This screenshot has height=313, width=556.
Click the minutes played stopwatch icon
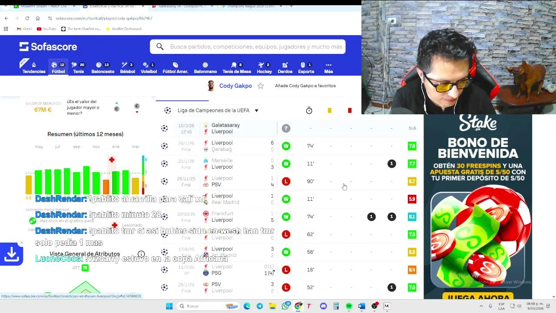point(309,111)
